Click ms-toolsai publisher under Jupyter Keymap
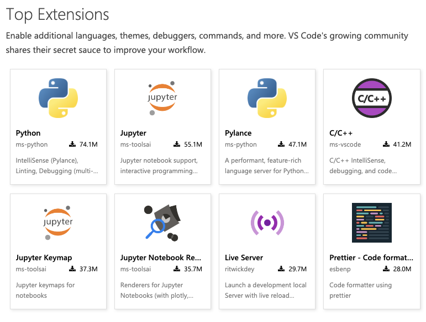This screenshot has height=322, width=426. (x=31, y=269)
